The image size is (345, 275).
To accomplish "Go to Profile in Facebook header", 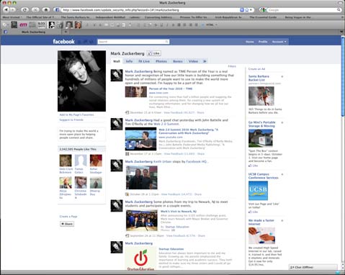I will click(263, 42).
